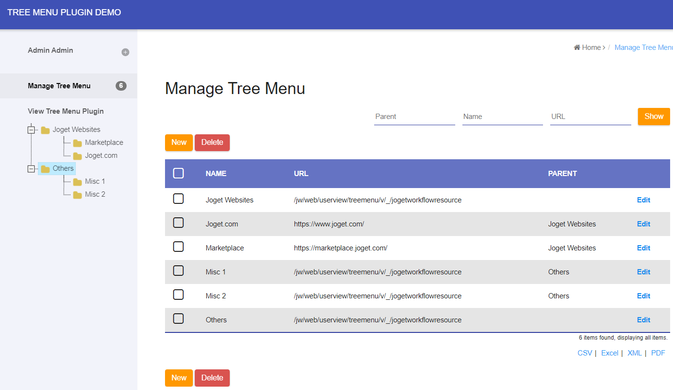The height and width of the screenshot is (390, 673).
Task: Export the list as PDF
Action: tap(658, 353)
